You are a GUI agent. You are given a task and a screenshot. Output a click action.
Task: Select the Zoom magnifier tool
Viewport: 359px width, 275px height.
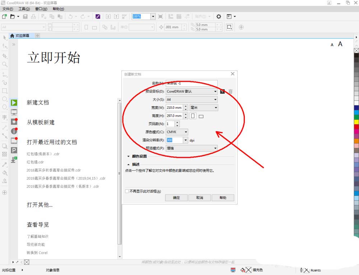coord(5,64)
